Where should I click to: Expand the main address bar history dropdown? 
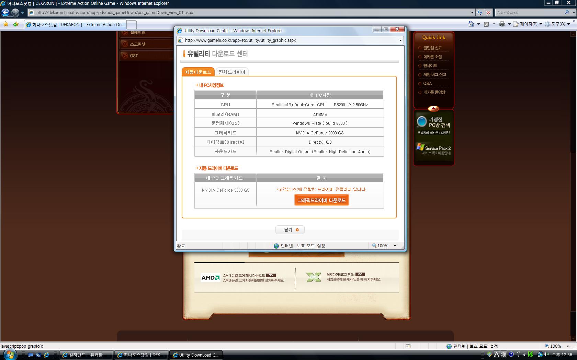pos(472,13)
